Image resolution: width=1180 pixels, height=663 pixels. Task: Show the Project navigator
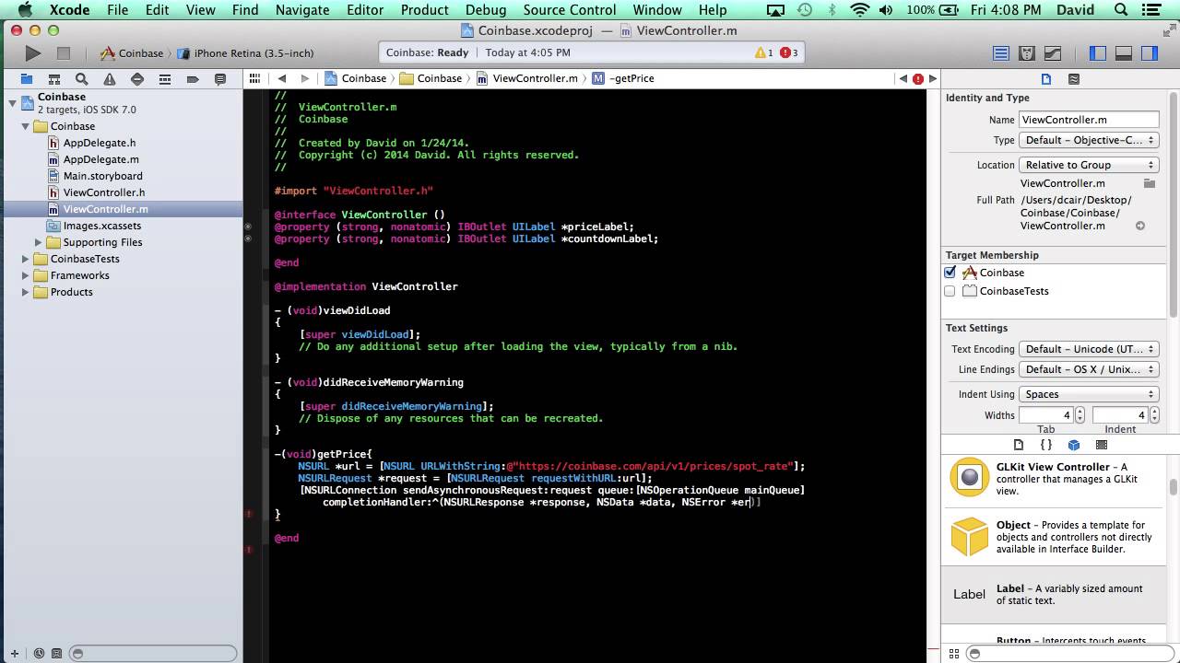[x=27, y=79]
